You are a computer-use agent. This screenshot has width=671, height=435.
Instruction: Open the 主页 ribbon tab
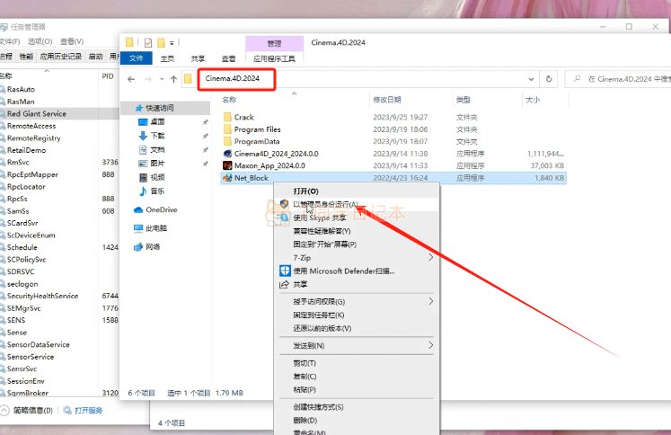tap(167, 58)
